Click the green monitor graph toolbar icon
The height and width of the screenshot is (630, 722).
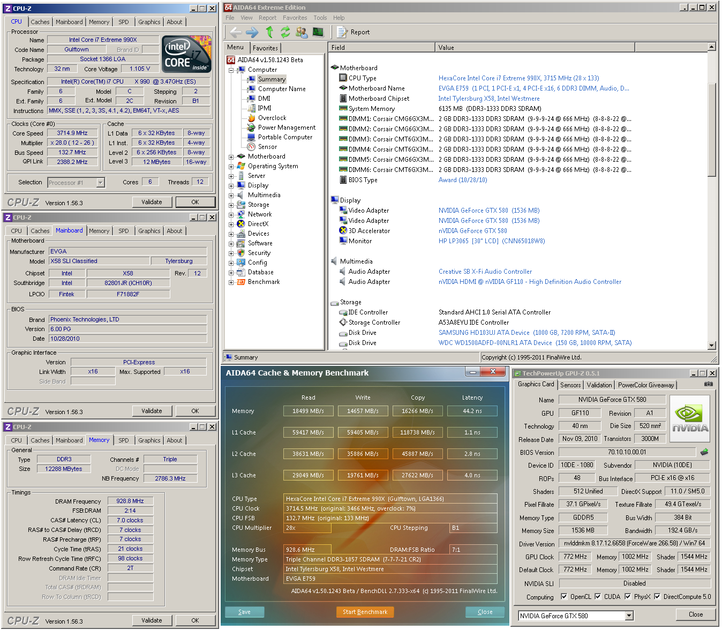(318, 32)
